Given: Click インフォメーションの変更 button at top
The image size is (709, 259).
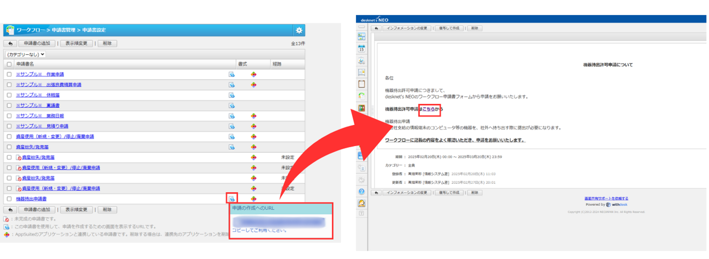Looking at the screenshot, I should 407,28.
